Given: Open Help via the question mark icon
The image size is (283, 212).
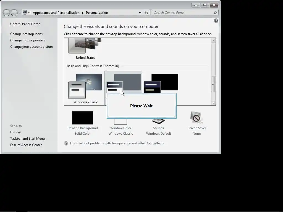Looking at the screenshot, I should (x=216, y=21).
